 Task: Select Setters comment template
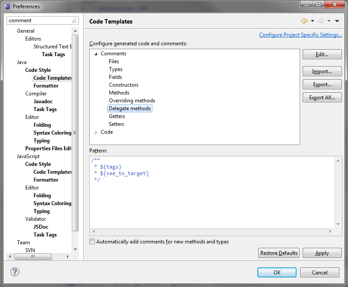point(117,124)
